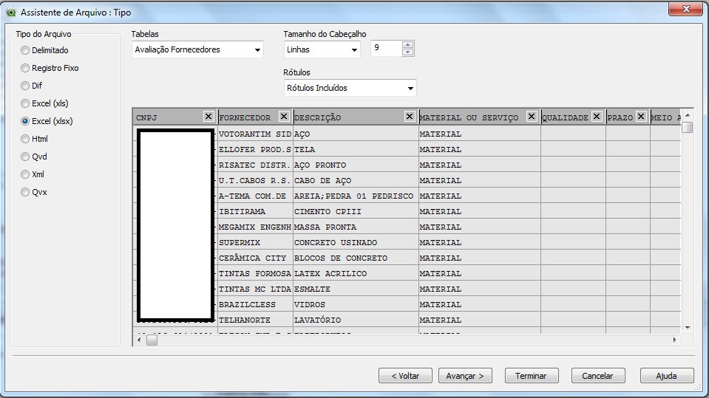Click the Avançar button

465,376
